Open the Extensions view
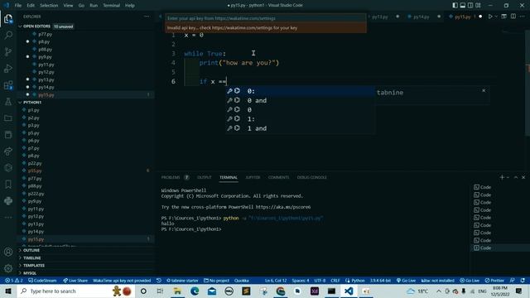Screen dimensions: 530x298 click(x=8, y=84)
